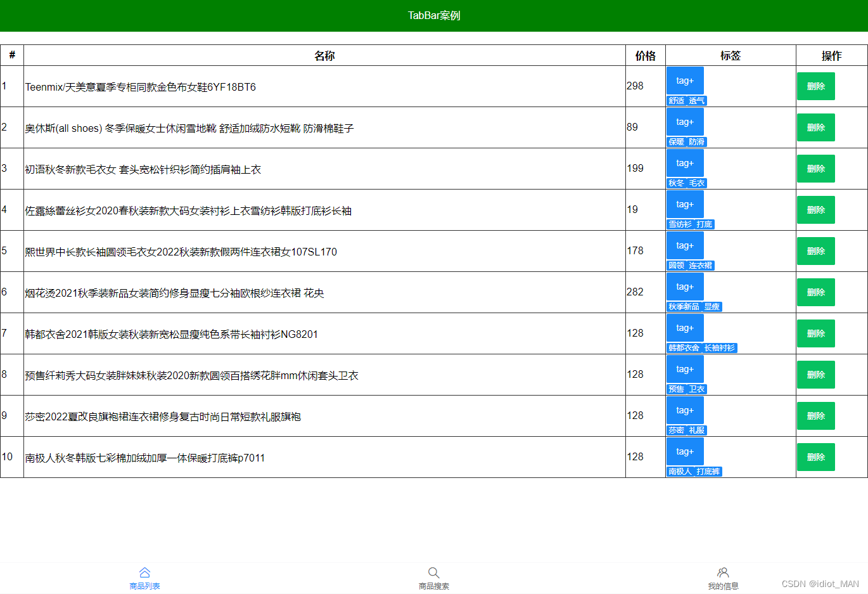Click the 名称 column header
The height and width of the screenshot is (594, 868).
(x=324, y=56)
